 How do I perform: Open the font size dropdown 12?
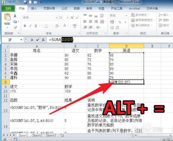tap(67, 18)
